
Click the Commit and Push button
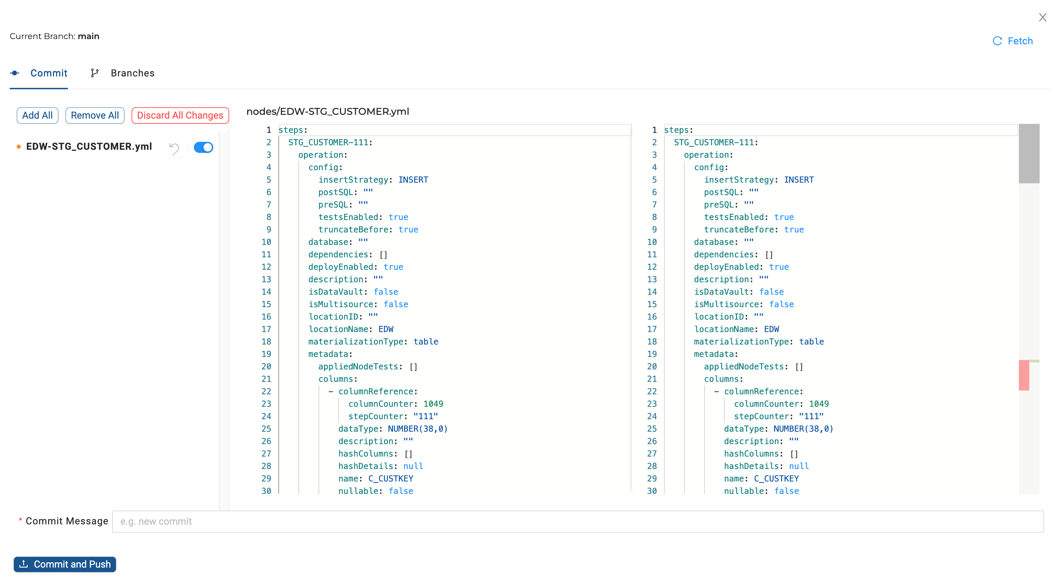click(65, 564)
